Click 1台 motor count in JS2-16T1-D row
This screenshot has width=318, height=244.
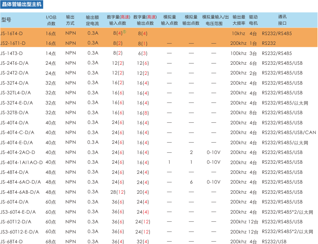253,43
